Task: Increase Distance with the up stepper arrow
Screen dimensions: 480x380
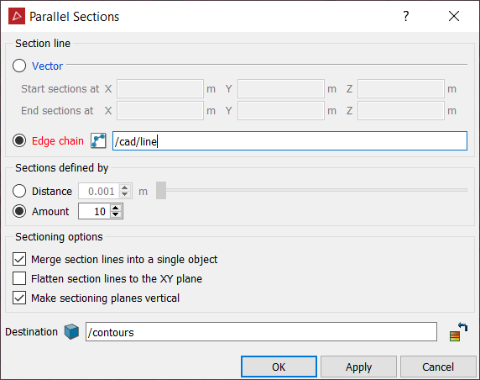Action: point(124,187)
